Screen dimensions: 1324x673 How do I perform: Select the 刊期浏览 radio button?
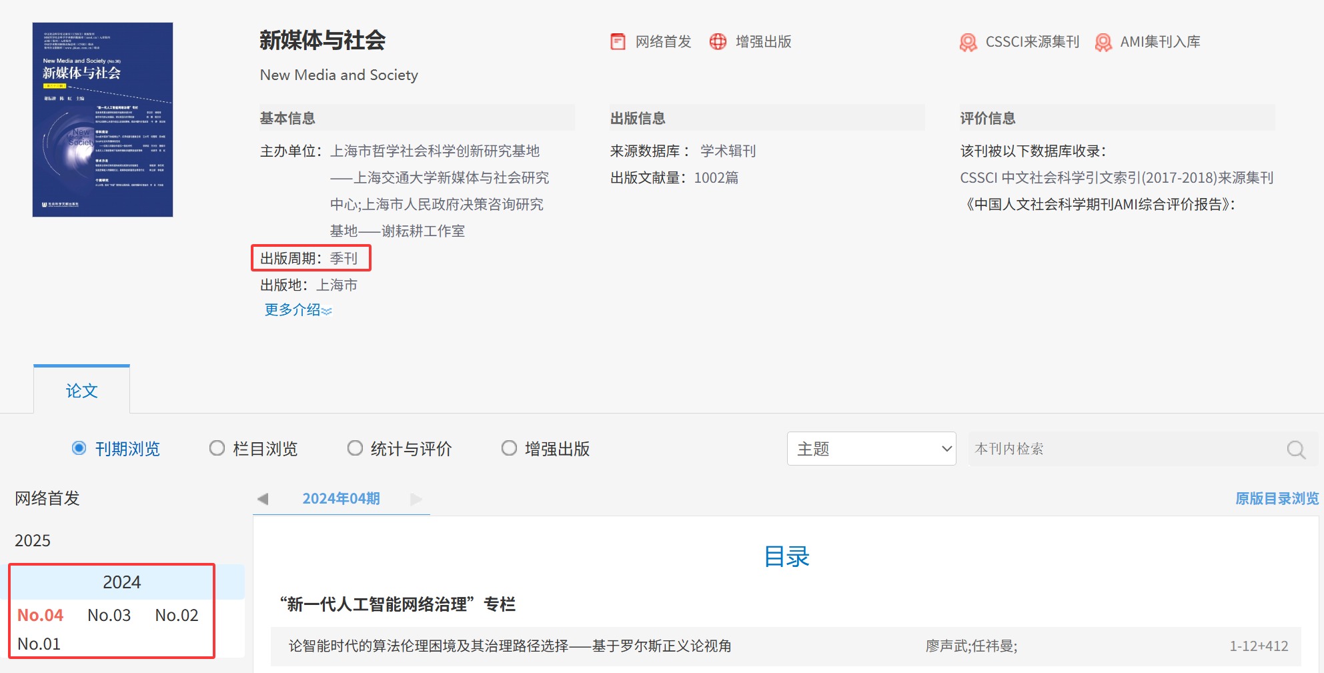(x=79, y=448)
